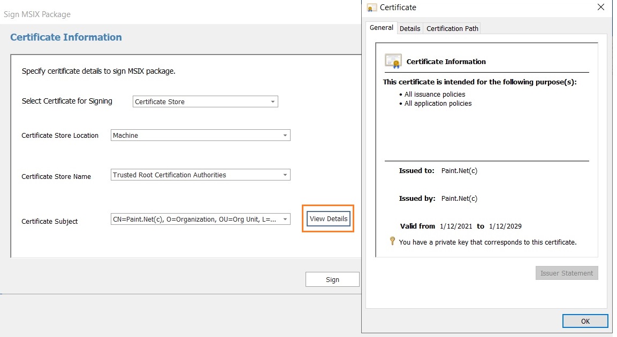Close the Certificate window with the X
617x337 pixels.
600,7
